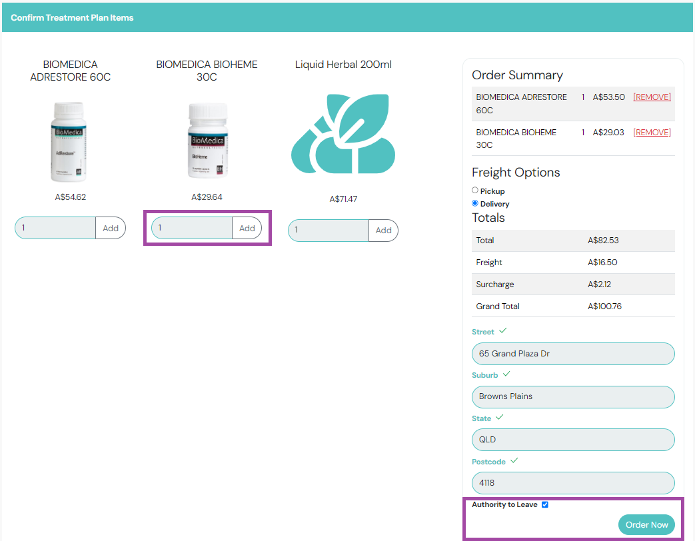
Task: Click the A$53.50 price in Order Summary
Action: click(609, 97)
